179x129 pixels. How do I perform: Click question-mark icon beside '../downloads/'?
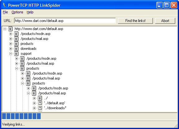click(40, 108)
